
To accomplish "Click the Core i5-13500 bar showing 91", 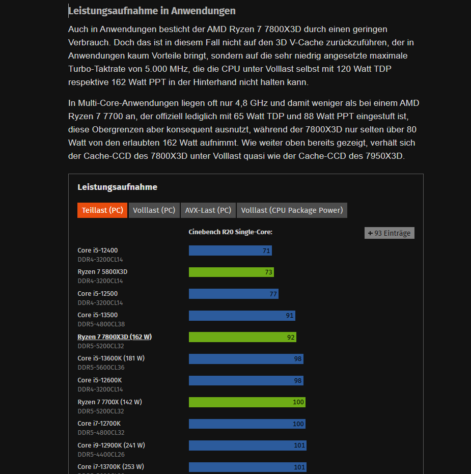I will pos(242,316).
